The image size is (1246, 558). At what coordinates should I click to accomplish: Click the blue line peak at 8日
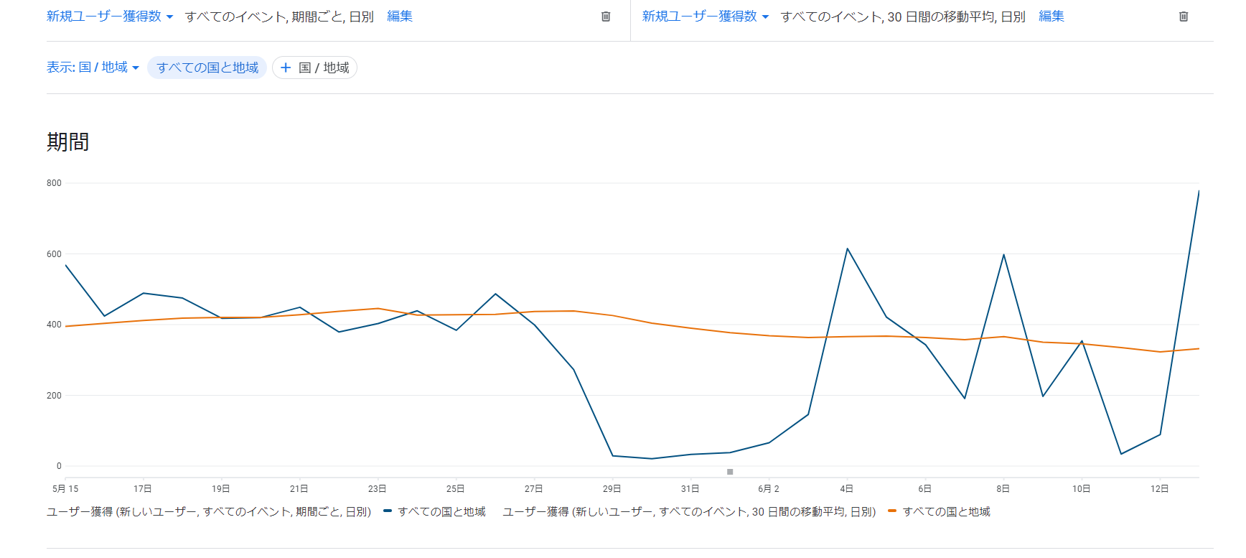coord(1003,255)
